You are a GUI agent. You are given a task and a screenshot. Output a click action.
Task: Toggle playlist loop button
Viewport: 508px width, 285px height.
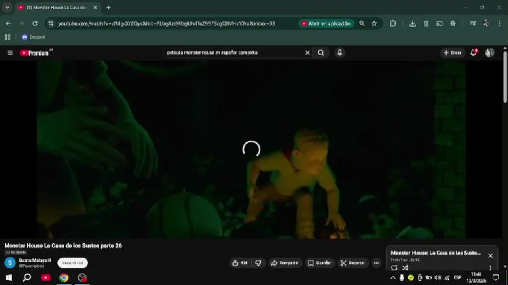coord(394,268)
